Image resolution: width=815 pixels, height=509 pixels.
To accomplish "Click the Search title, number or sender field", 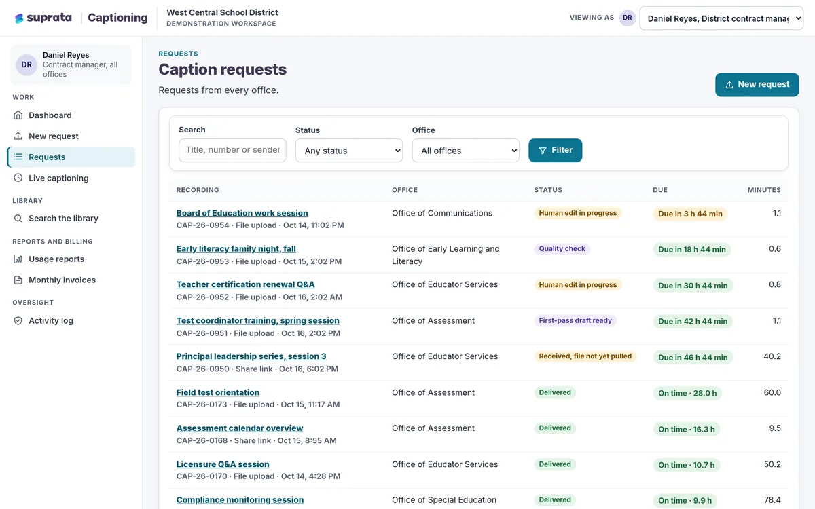I will pos(232,150).
